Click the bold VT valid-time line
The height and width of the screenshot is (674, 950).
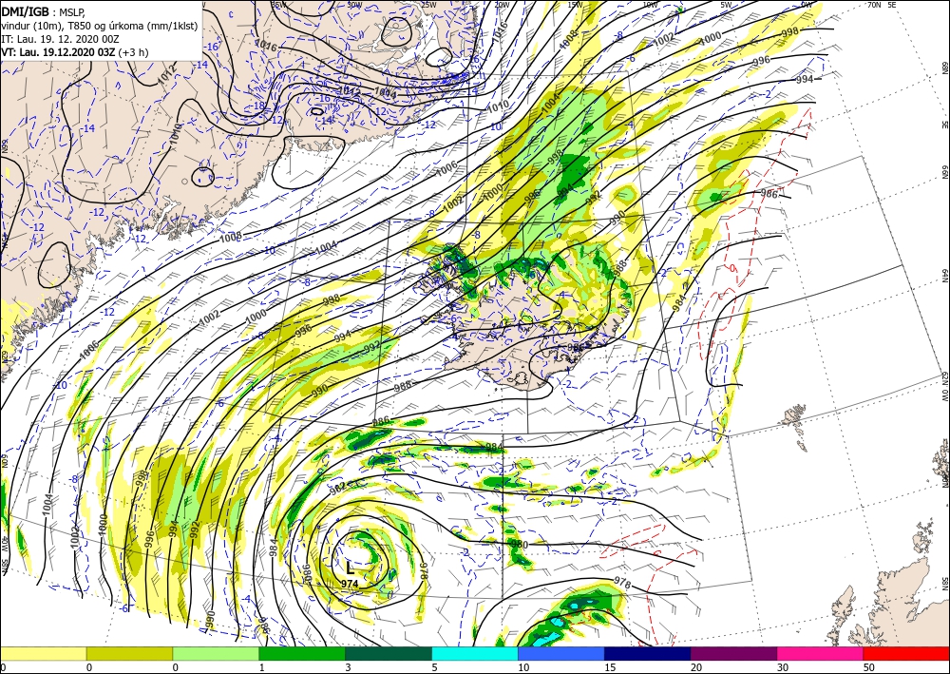(x=75, y=52)
